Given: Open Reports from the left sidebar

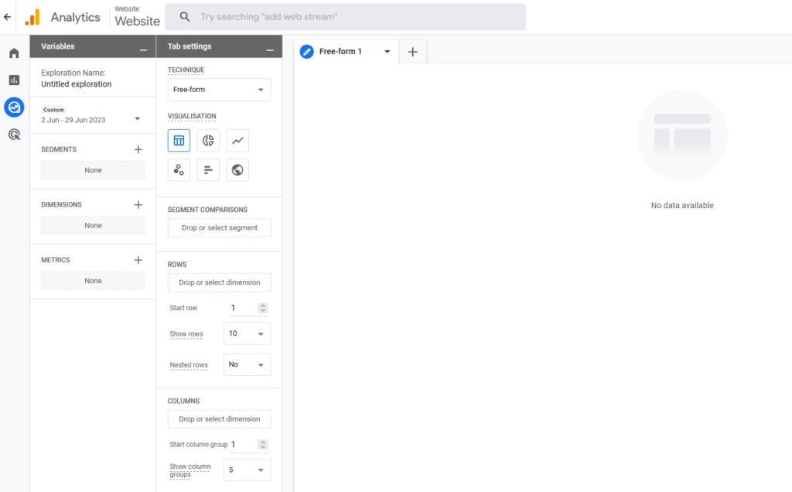Looking at the screenshot, I should point(14,80).
